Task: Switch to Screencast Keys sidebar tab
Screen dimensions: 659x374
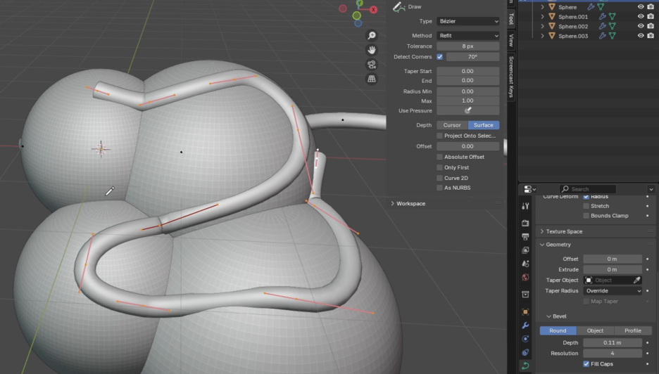Action: tap(511, 77)
